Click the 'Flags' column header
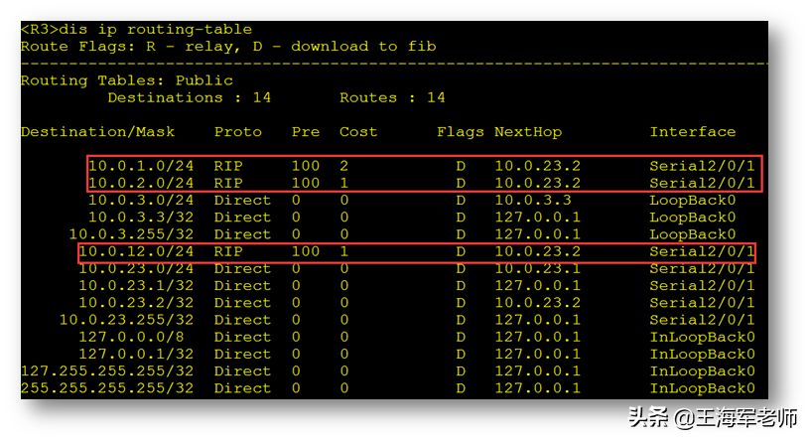810x441 pixels. [461, 132]
